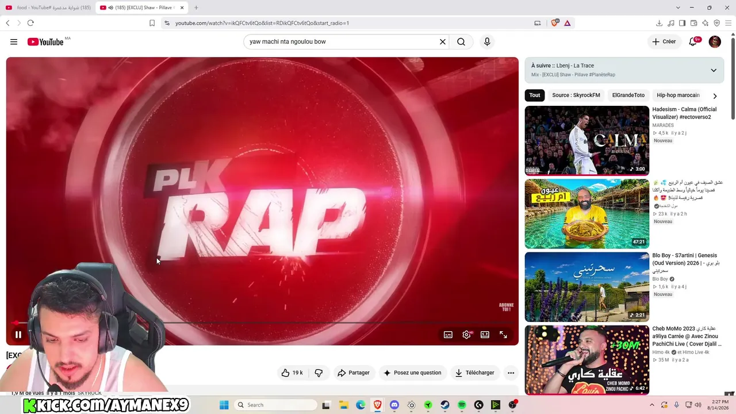
Task: Switch to the food - YouTube tab
Action: pos(48,7)
